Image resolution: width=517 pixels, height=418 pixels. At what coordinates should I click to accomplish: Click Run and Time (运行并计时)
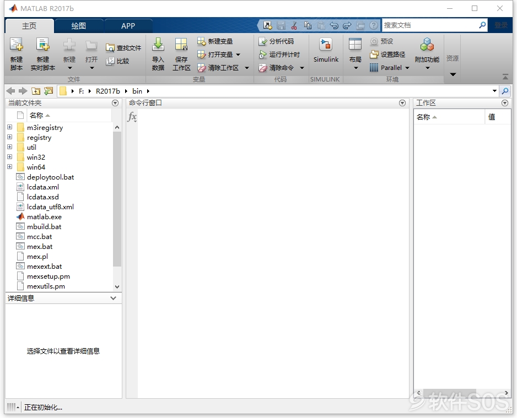click(279, 55)
